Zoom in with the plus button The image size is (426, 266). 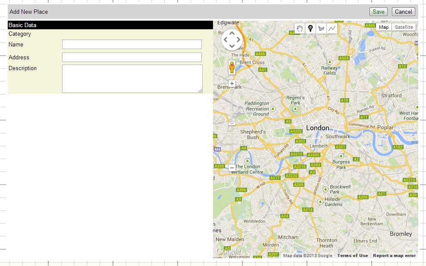(x=232, y=84)
